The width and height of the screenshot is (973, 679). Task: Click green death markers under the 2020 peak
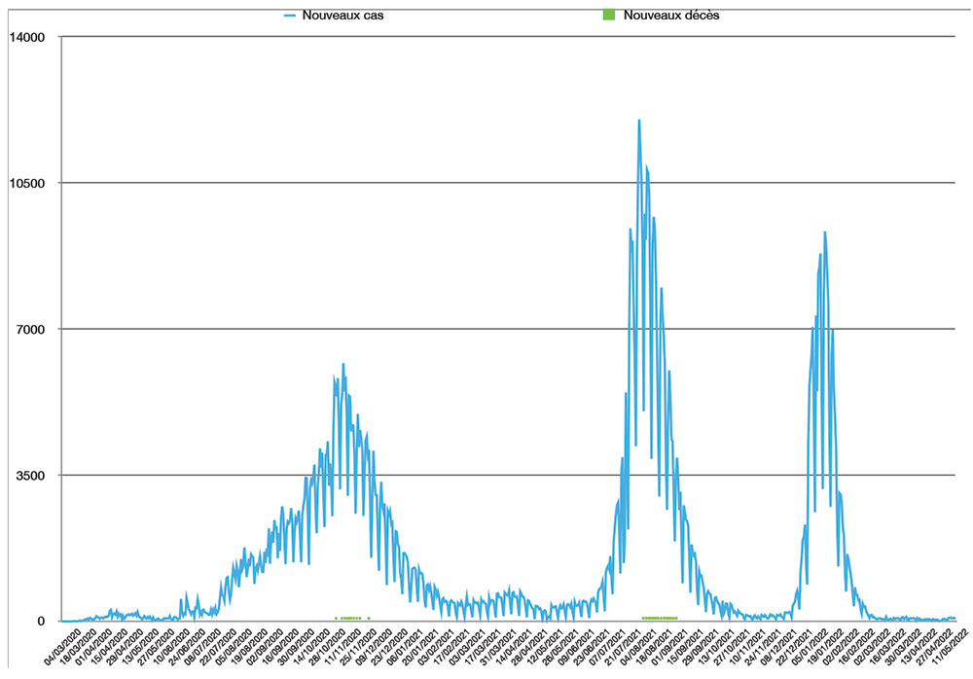point(350,618)
